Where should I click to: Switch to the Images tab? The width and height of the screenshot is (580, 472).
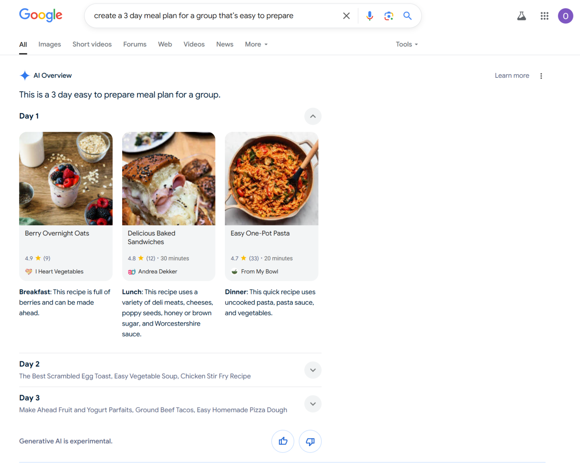[x=50, y=44]
